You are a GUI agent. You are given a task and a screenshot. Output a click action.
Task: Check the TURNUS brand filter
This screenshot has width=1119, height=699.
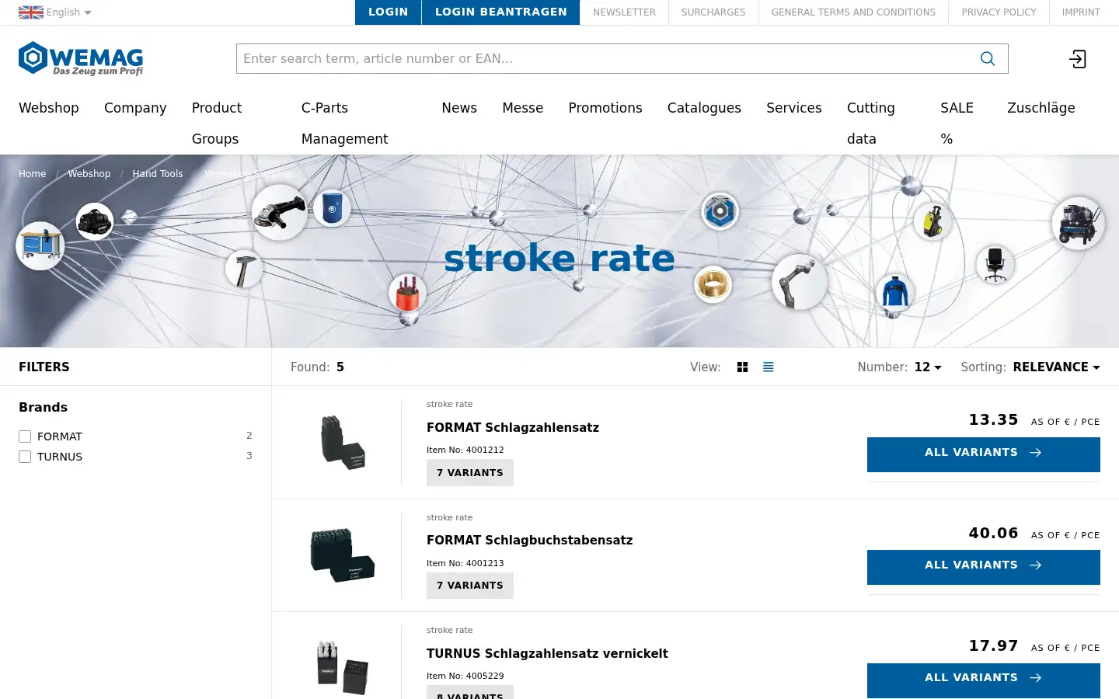[x=25, y=457]
